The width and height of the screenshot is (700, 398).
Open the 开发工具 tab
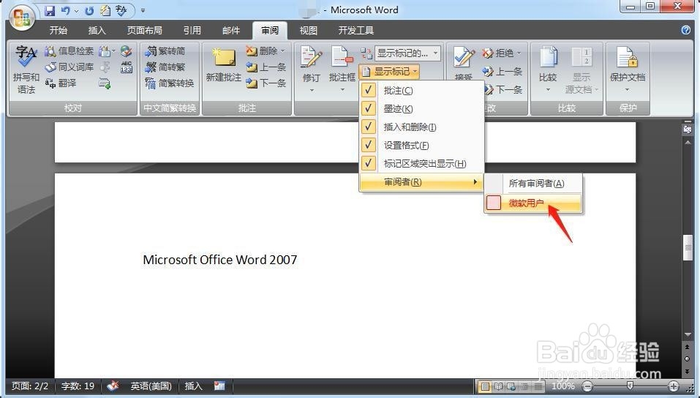click(355, 31)
